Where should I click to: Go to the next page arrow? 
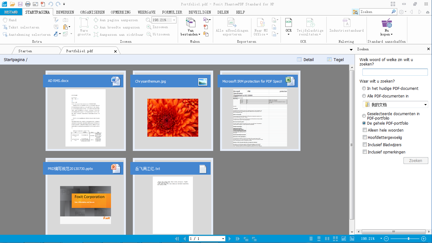[230, 239]
